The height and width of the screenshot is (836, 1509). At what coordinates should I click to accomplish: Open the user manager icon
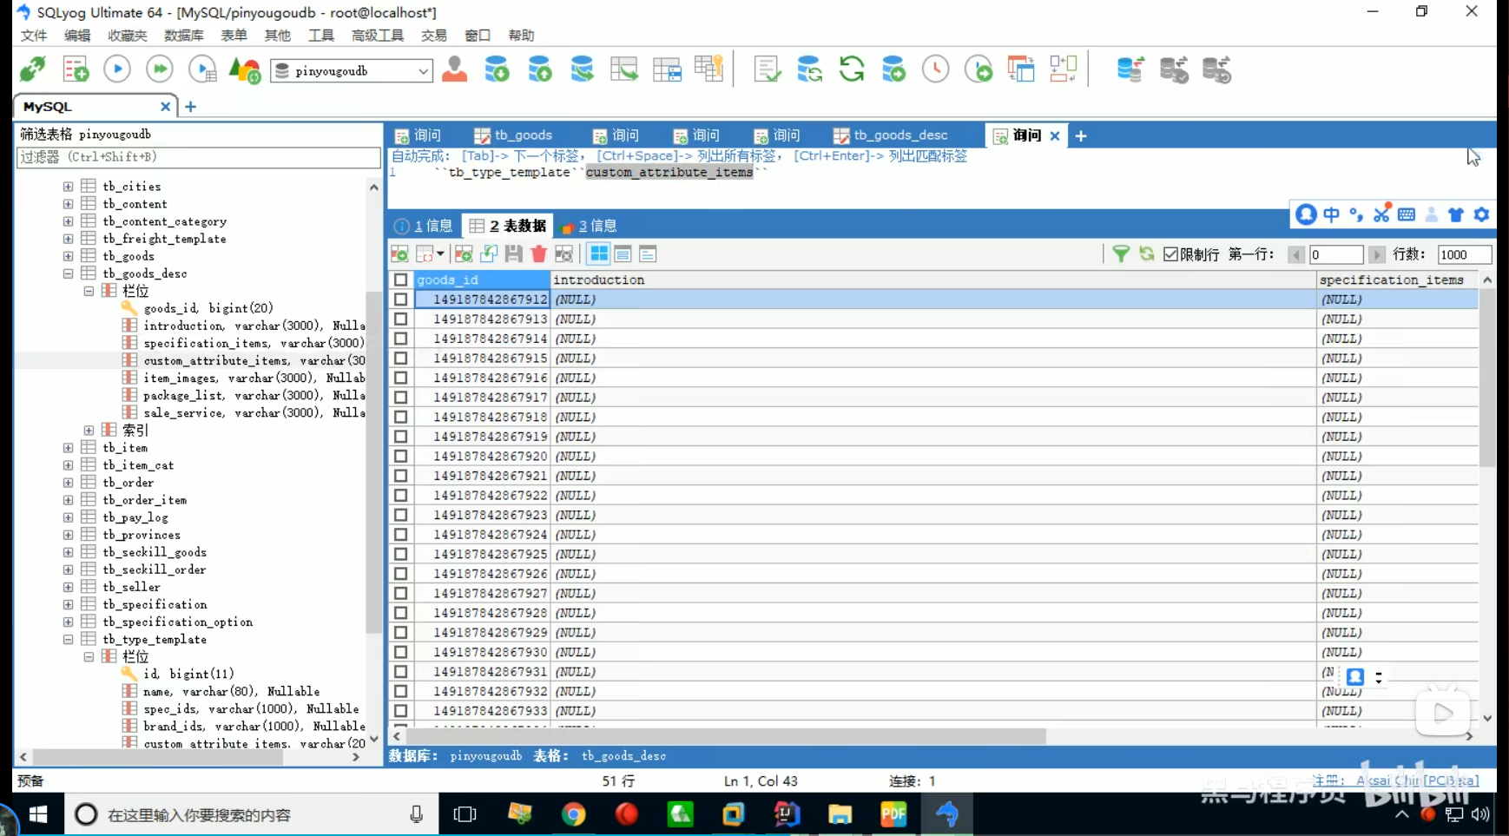coord(454,69)
